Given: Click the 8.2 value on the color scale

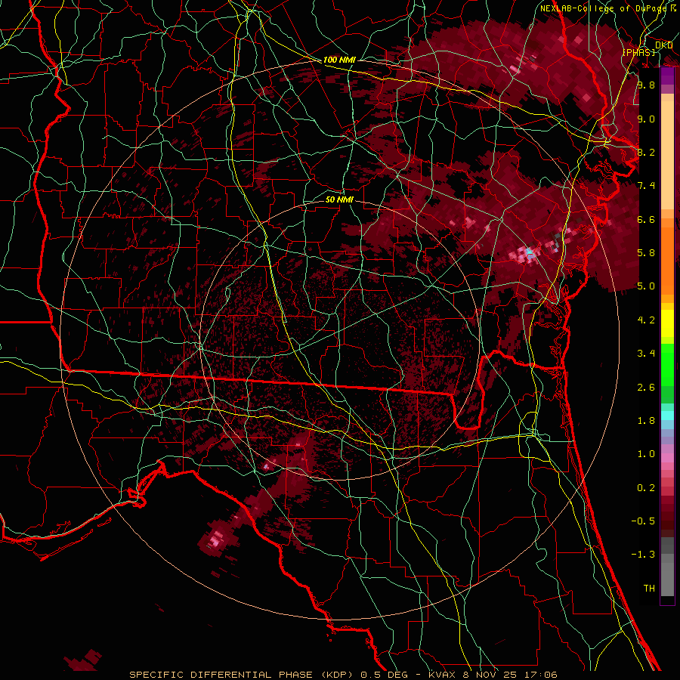Looking at the screenshot, I should coord(646,152).
